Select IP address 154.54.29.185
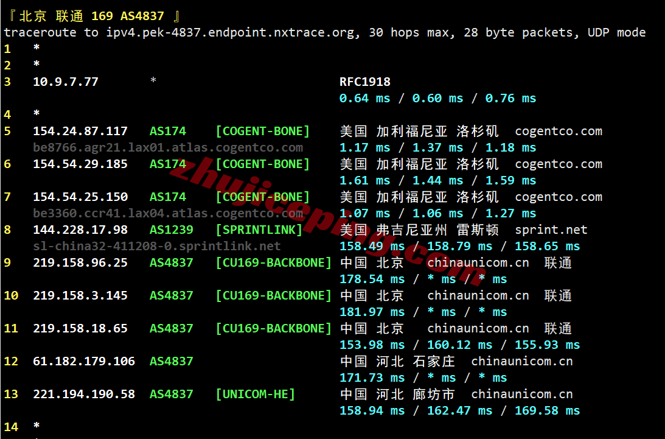The image size is (665, 439). [x=80, y=164]
